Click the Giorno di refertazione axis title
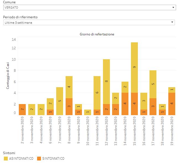The image size is (178, 163). point(97,34)
